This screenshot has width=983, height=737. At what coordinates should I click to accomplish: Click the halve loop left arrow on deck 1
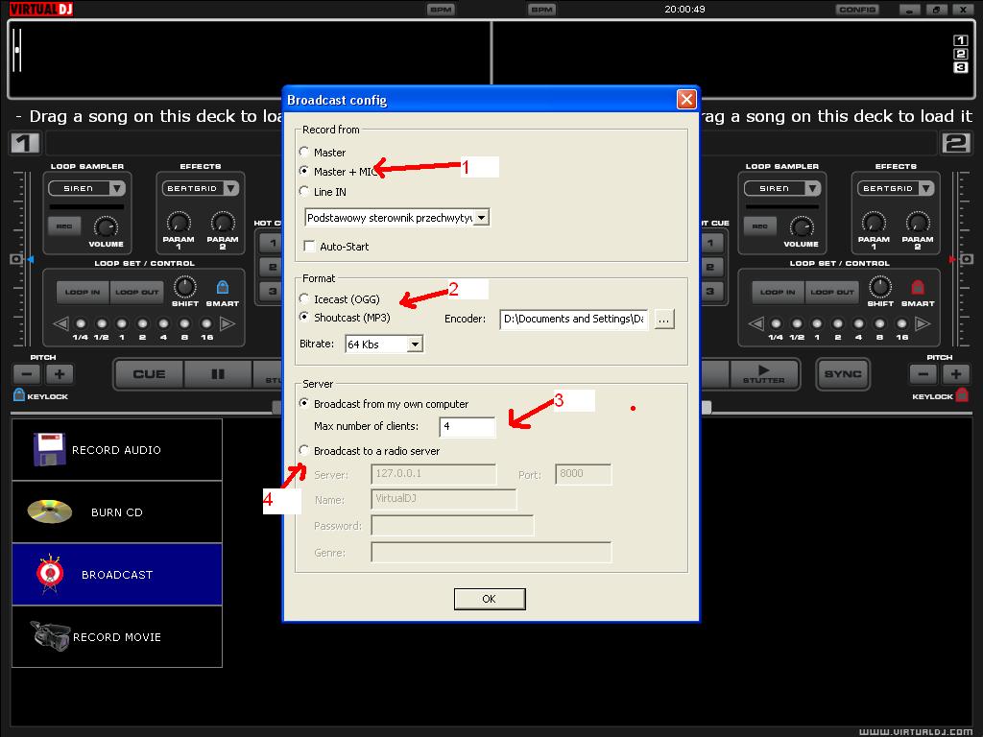(x=60, y=323)
